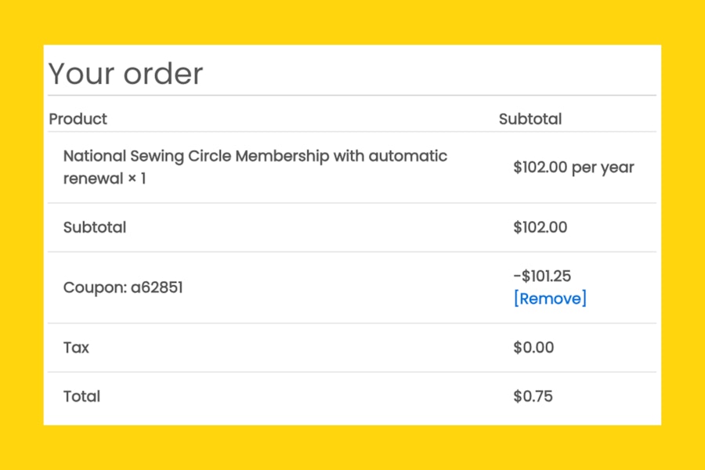Click the Tax row label
Image resolution: width=705 pixels, height=470 pixels.
(x=76, y=347)
